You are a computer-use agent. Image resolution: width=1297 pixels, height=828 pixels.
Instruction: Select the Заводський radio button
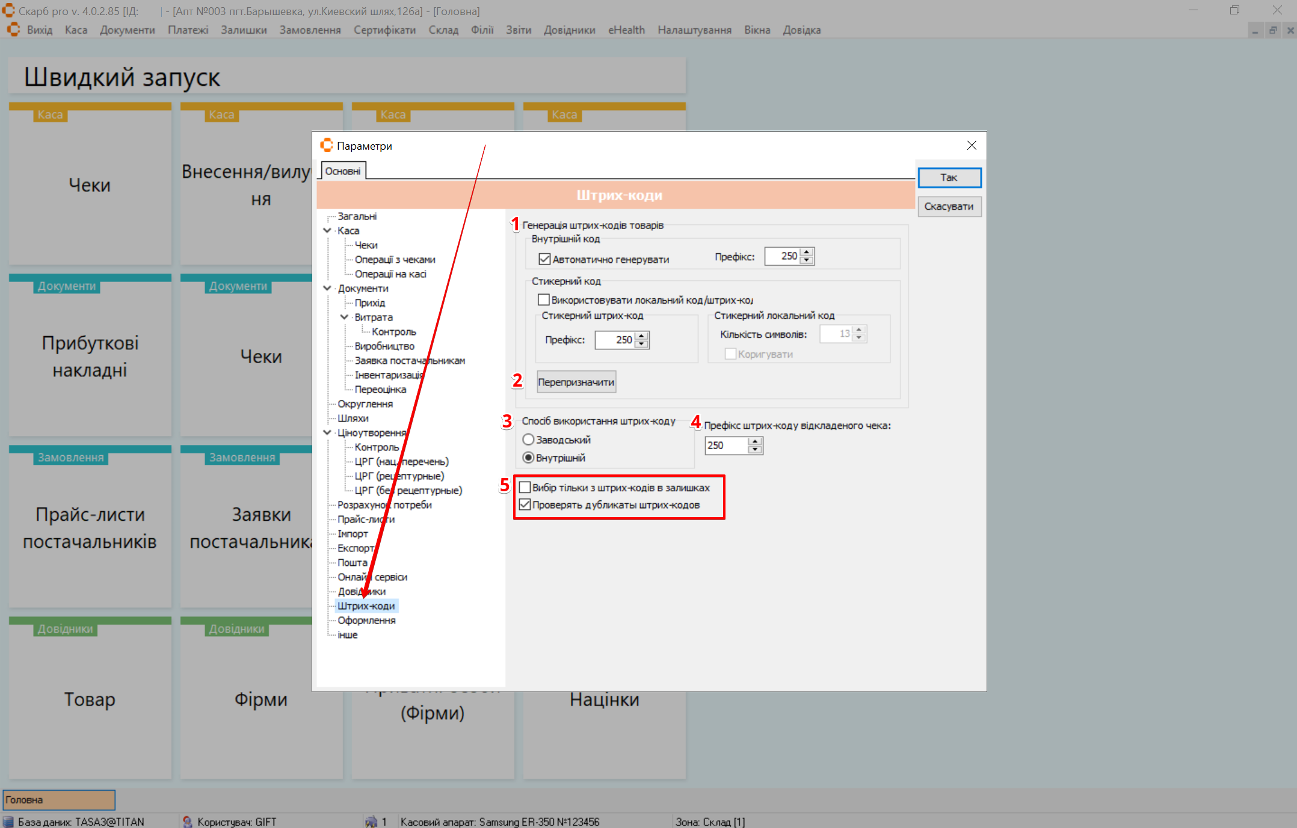(x=528, y=440)
